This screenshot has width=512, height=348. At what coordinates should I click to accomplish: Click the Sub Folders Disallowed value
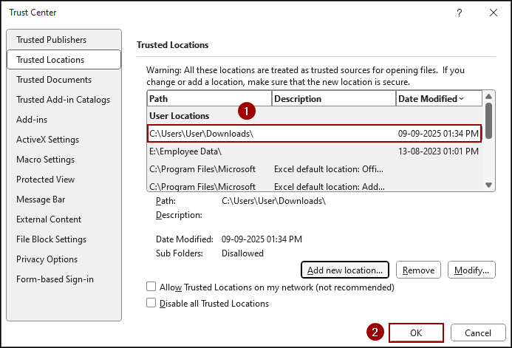point(242,253)
